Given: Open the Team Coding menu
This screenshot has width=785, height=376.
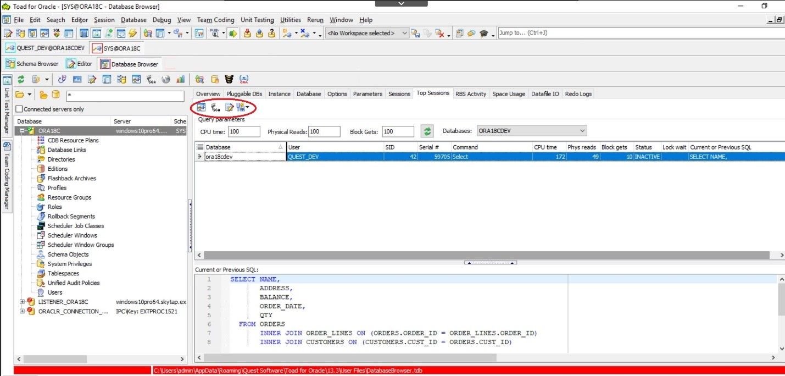Looking at the screenshot, I should pyautogui.click(x=215, y=20).
